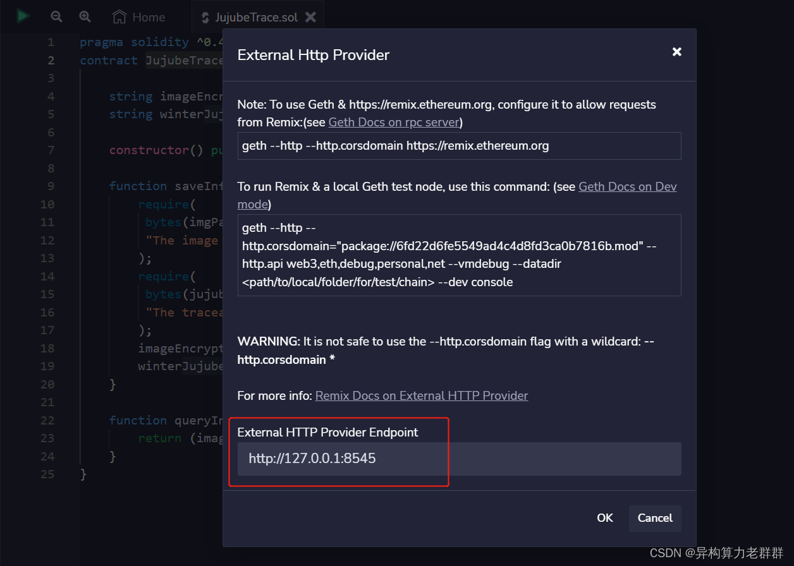
Task: Open Geth Docs on rpc server link
Action: tap(394, 122)
